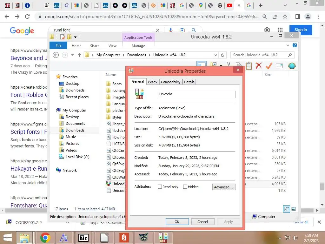Screen dimensions: 325x244
Task: Open the Google apps grid
Action: pos(280,30)
